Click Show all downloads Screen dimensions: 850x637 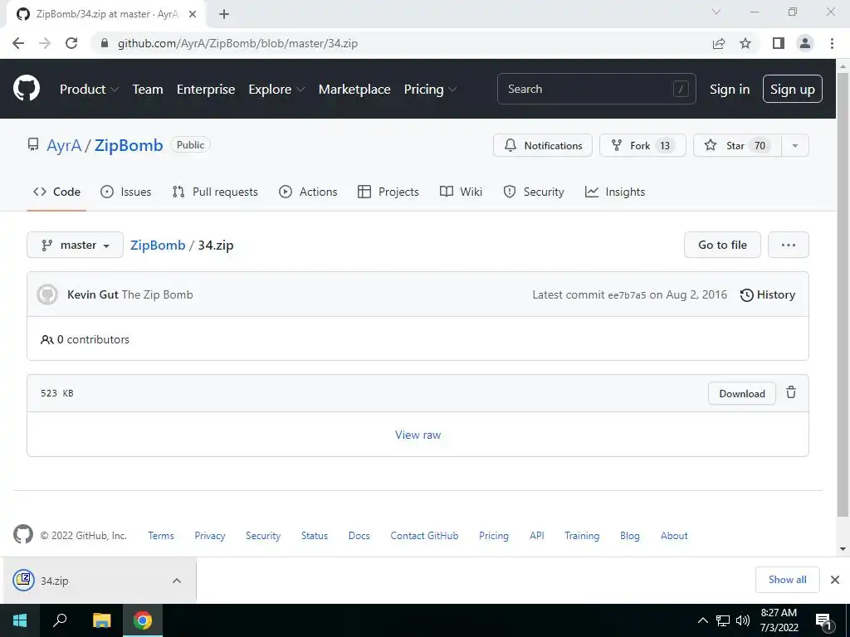point(787,580)
